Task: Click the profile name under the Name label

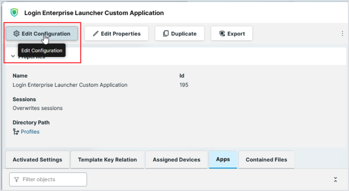Action: pyautogui.click(x=70, y=85)
